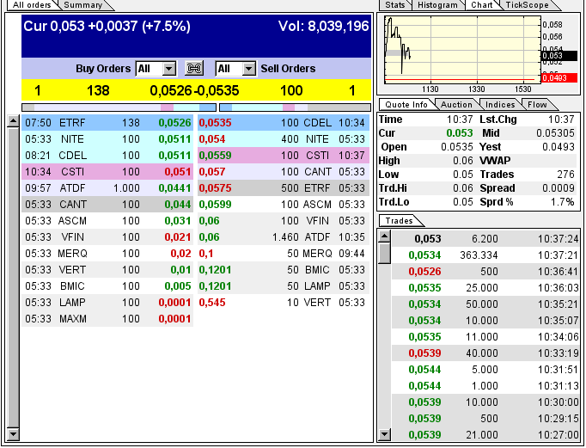Image resolution: width=586 pixels, height=448 pixels.
Task: Open the Buy Orders All dropdown
Action: [x=156, y=69]
